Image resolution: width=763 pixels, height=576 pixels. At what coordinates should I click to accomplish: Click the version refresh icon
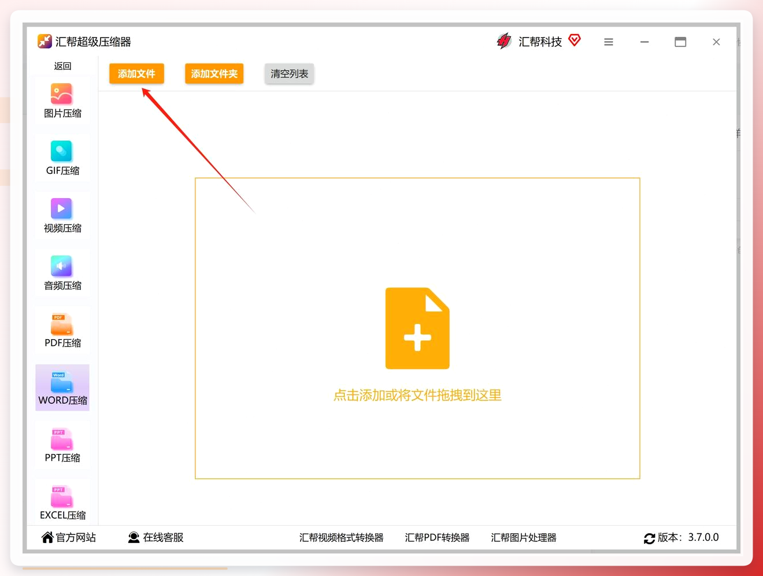tap(650, 538)
